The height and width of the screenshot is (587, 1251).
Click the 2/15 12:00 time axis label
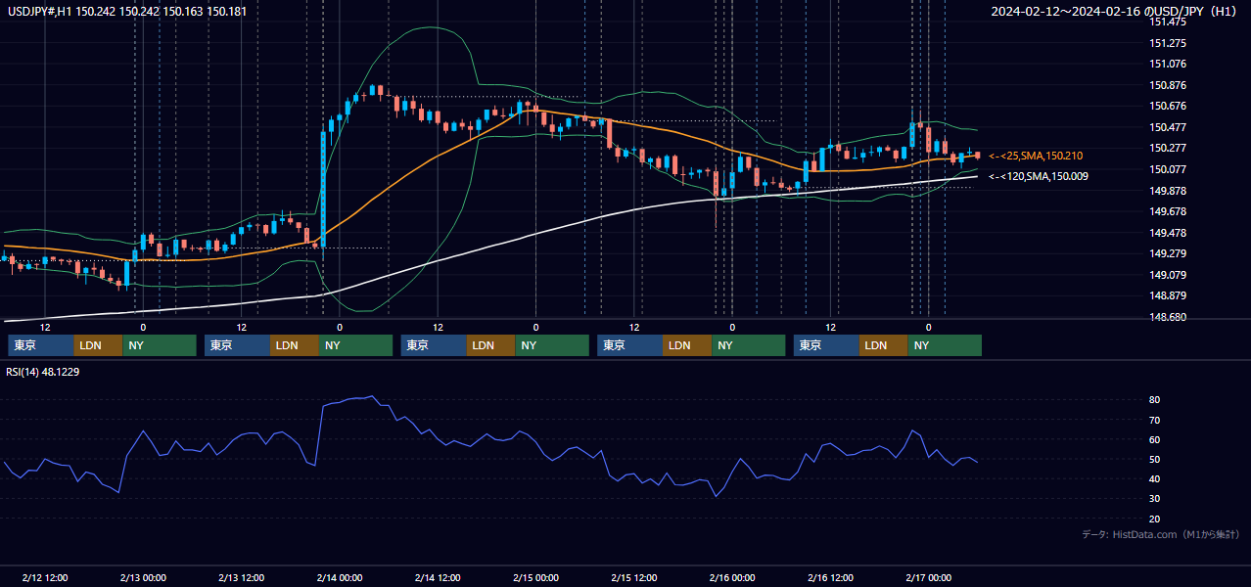[634, 577]
